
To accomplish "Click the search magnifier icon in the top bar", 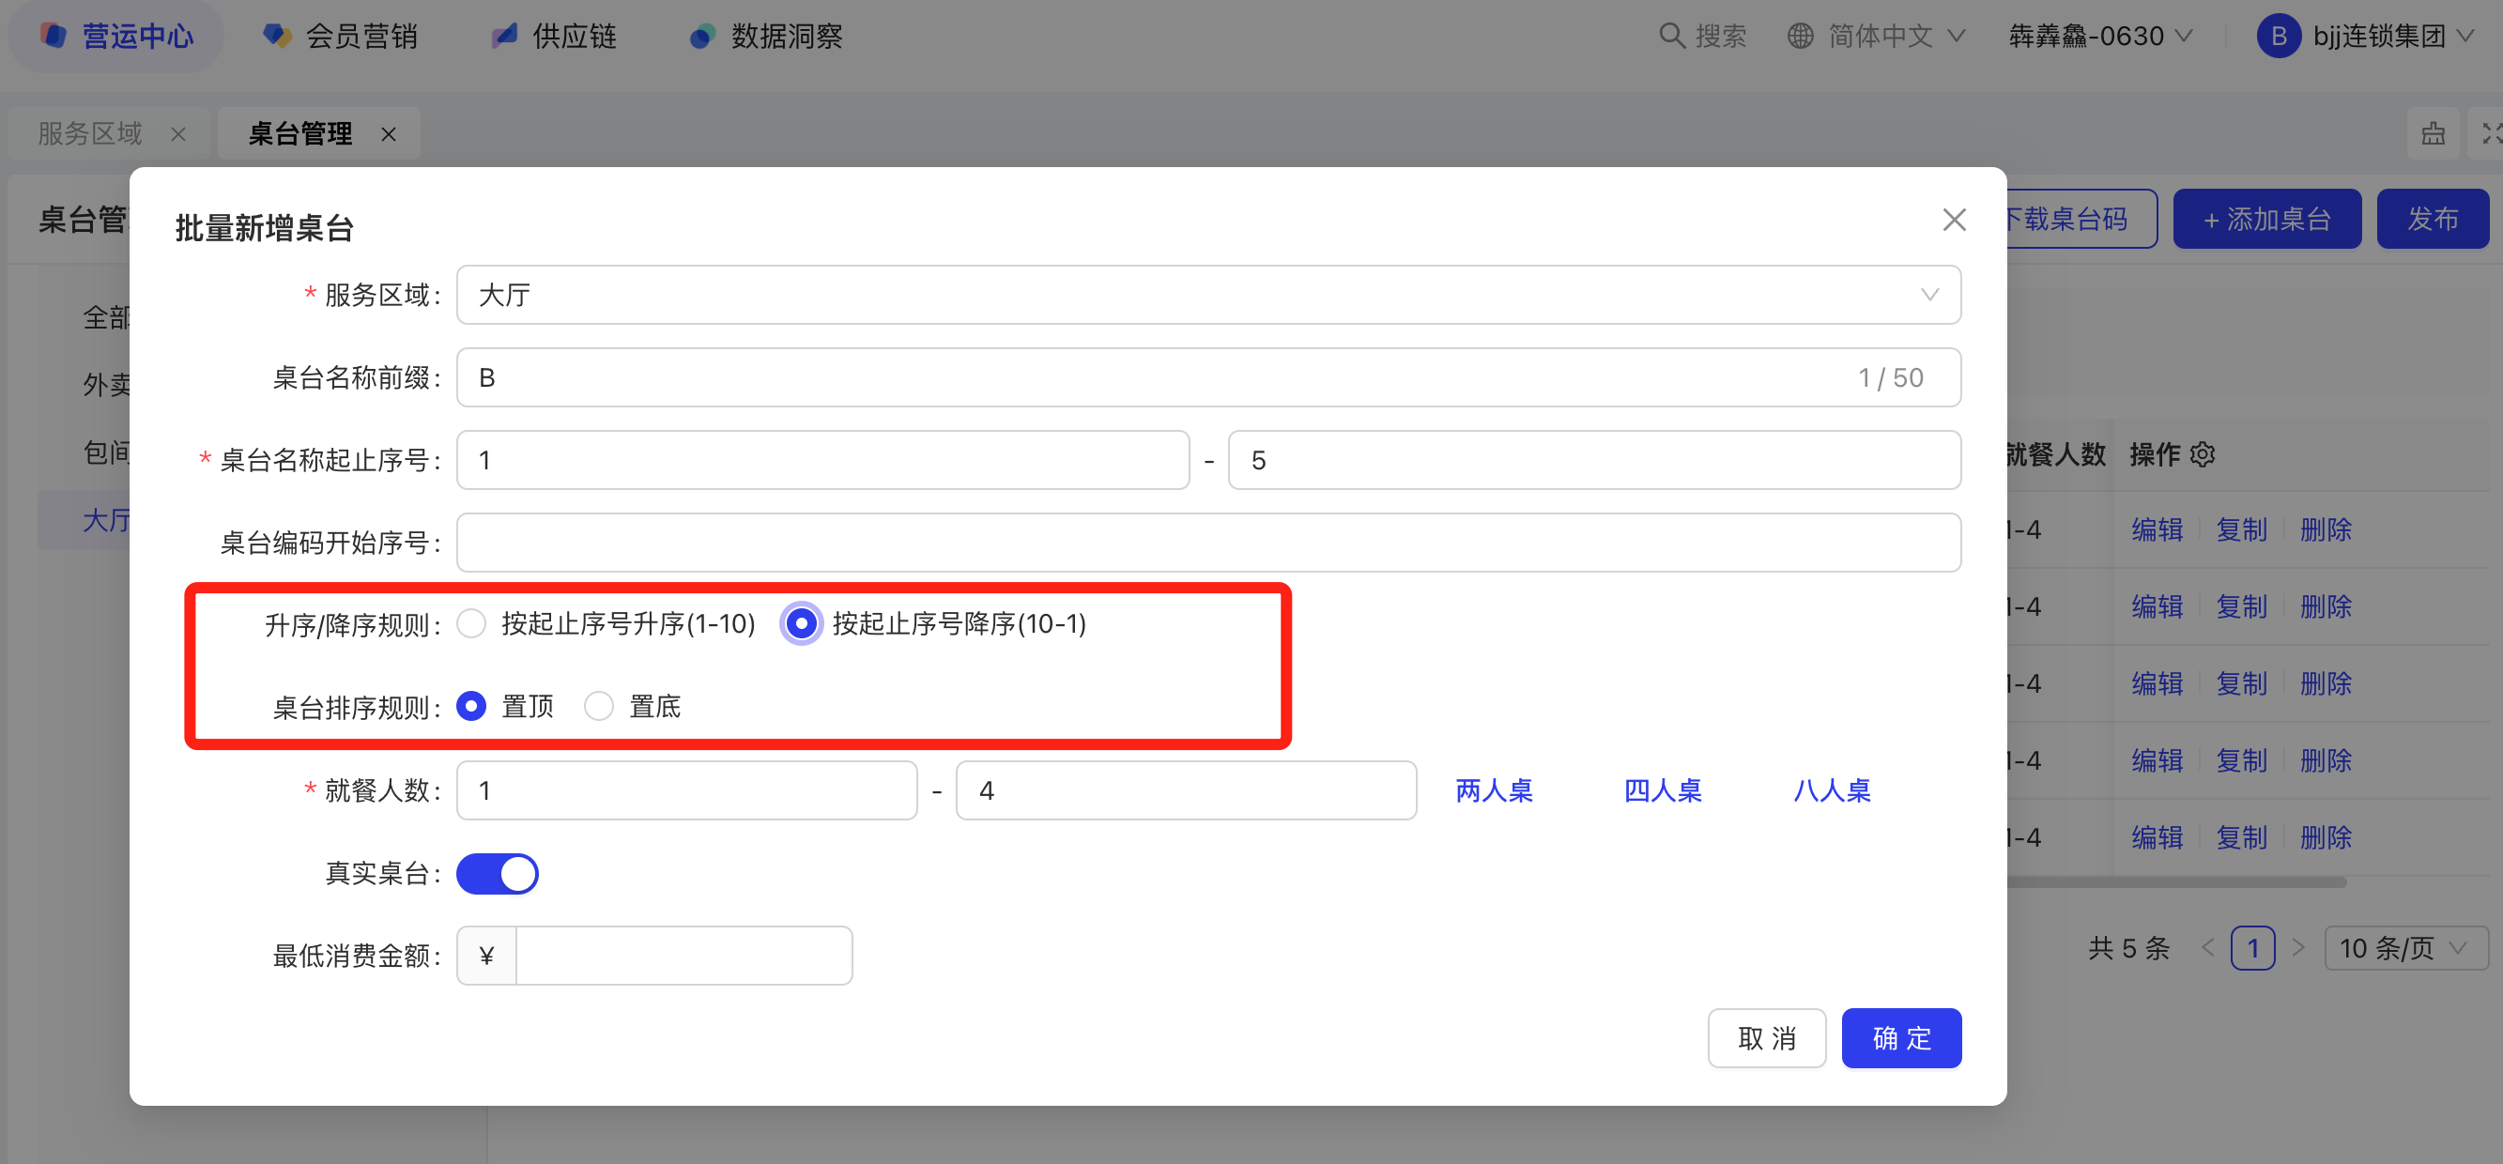I will [1670, 36].
